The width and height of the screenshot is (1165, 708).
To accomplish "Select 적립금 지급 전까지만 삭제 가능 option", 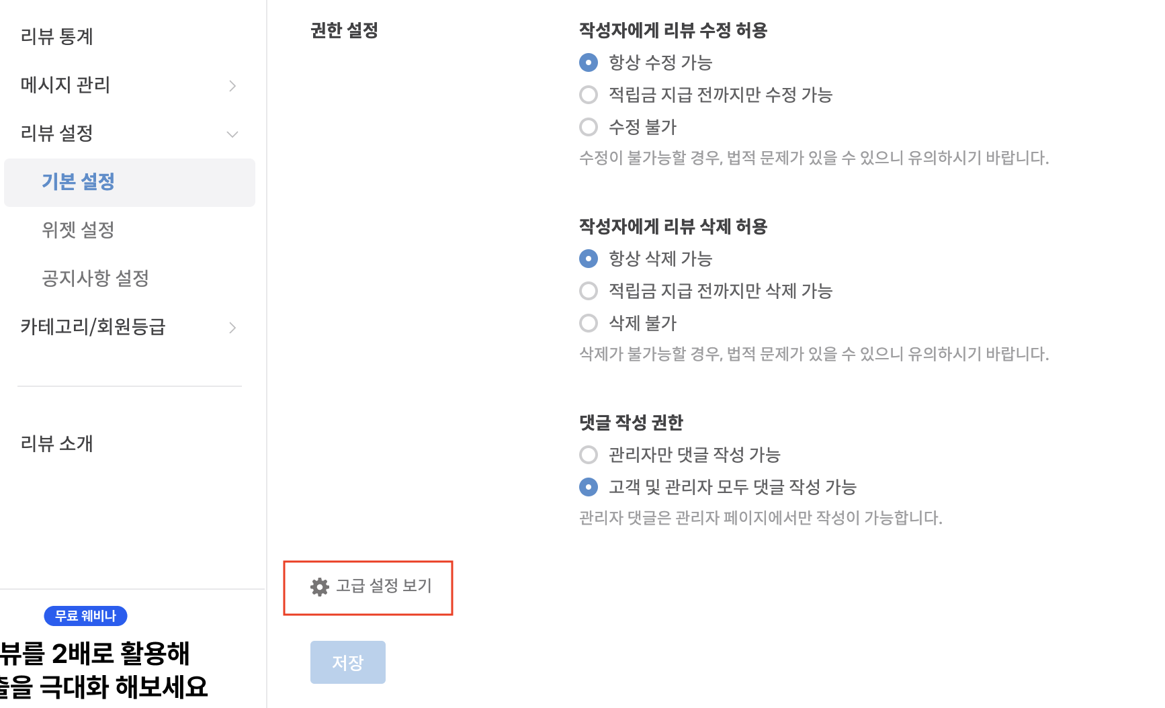I will tap(589, 291).
